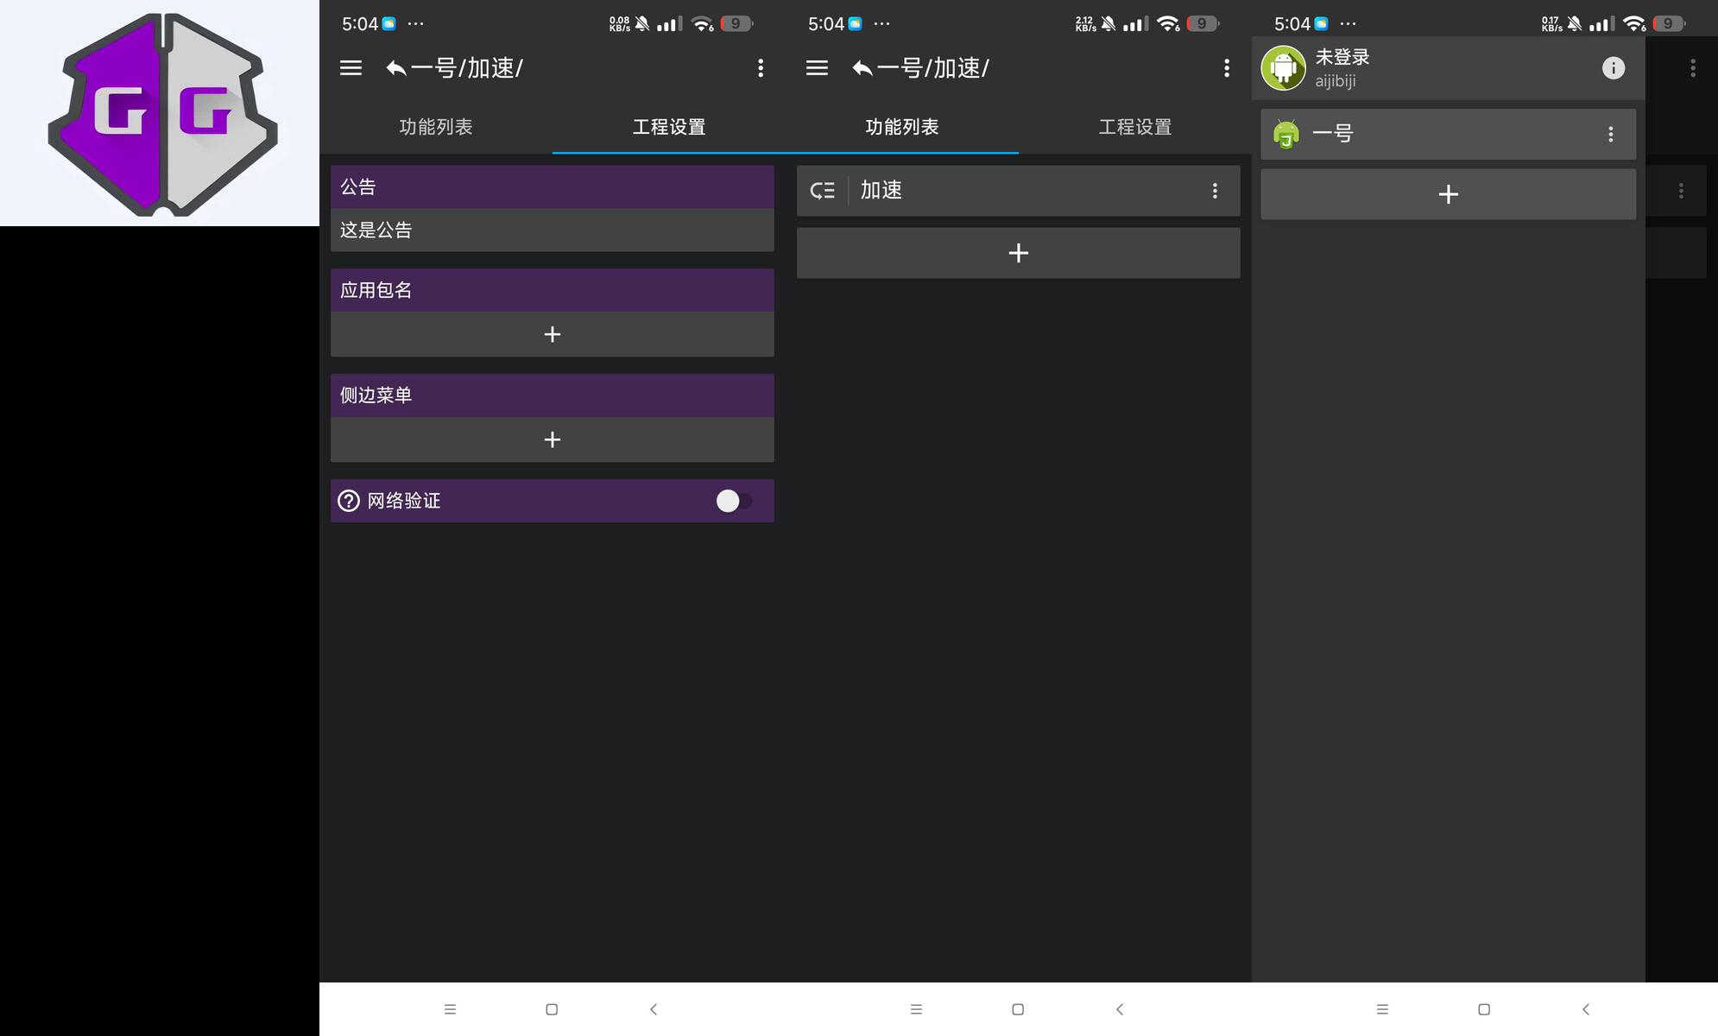Open hamburger menu in 功能列表 screen
This screenshot has width=1718, height=1036.
pos(817,67)
